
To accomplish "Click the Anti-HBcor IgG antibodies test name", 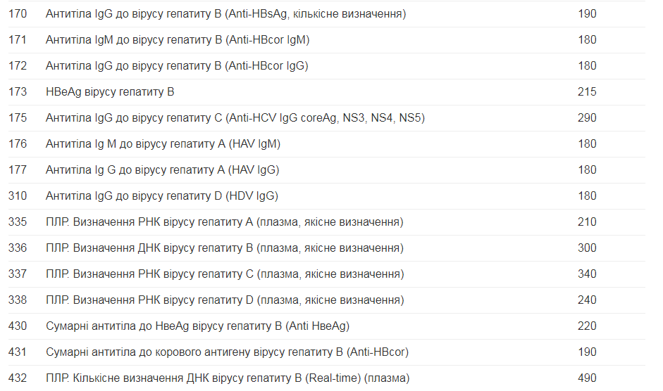I will [x=177, y=66].
